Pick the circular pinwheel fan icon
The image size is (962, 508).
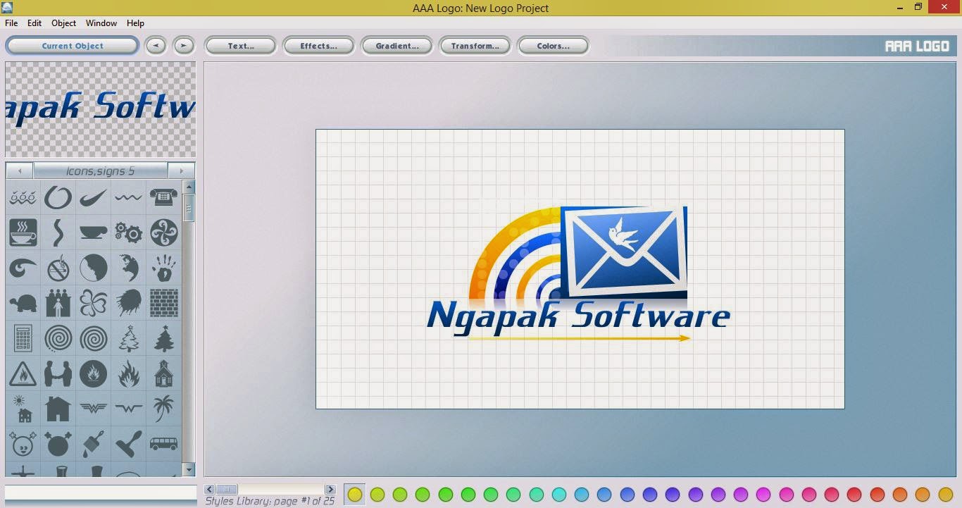point(163,233)
